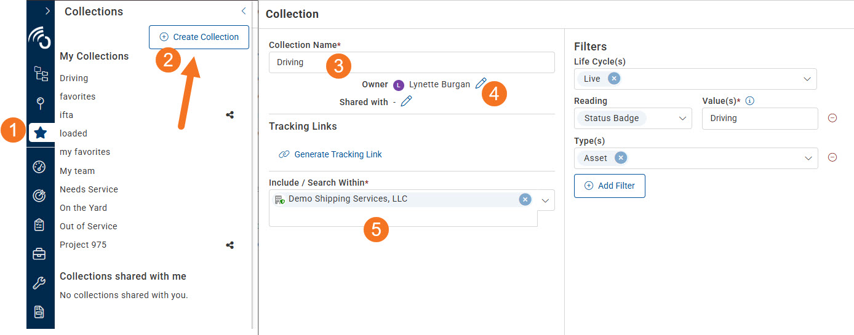Edit the Owner with pencil icon
Screen dimensions: 854x335
481,84
